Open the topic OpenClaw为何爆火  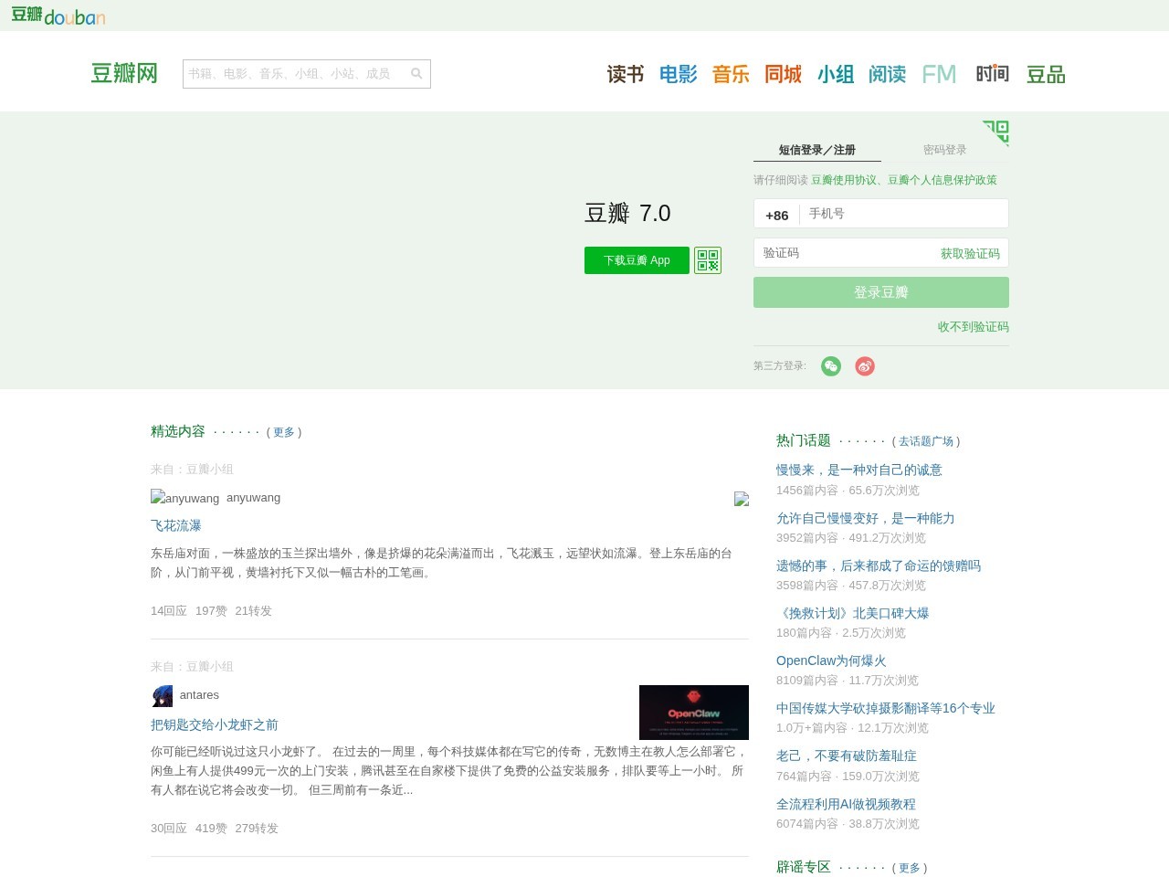[x=829, y=660]
